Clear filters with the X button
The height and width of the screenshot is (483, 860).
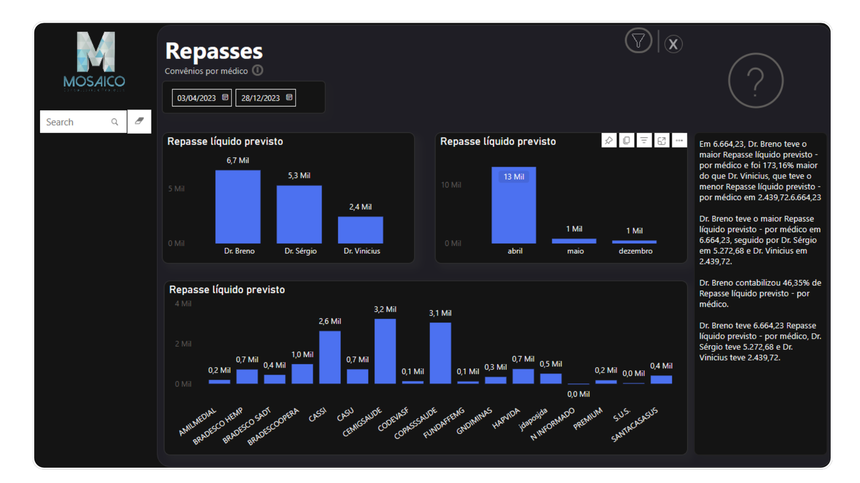pyautogui.click(x=673, y=44)
